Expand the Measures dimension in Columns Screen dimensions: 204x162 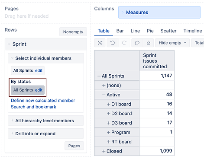tap(123, 13)
